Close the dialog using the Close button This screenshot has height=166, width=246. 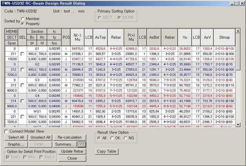pyautogui.click(x=72, y=158)
